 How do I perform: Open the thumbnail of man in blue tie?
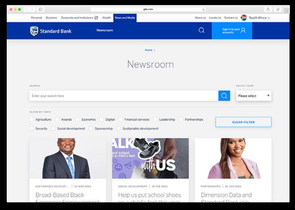coord(68,158)
